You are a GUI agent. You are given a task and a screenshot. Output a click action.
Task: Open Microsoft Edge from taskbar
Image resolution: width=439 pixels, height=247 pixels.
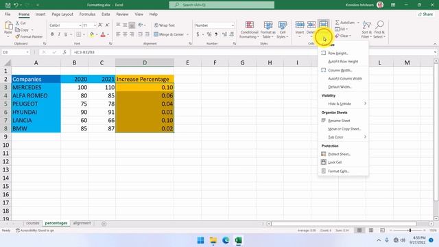(x=226, y=240)
